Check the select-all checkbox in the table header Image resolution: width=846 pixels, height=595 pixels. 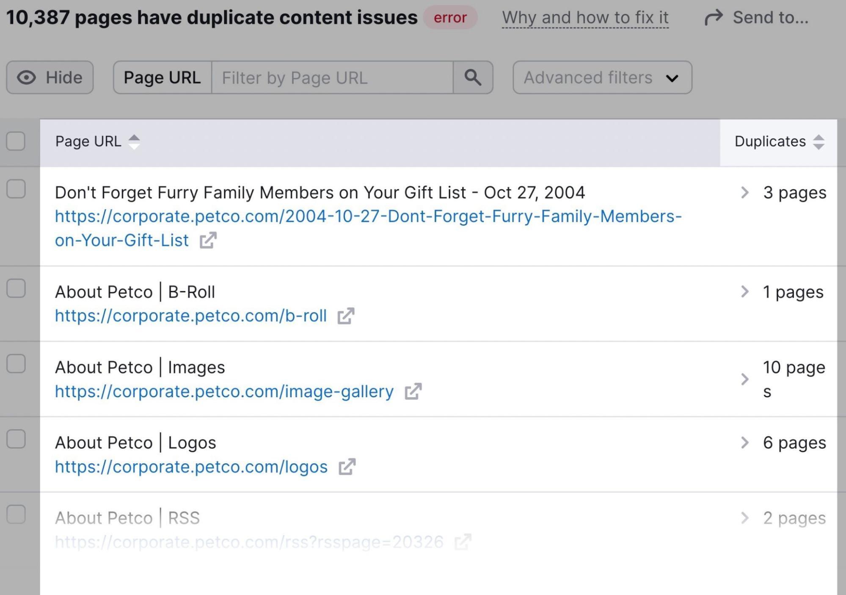16,141
